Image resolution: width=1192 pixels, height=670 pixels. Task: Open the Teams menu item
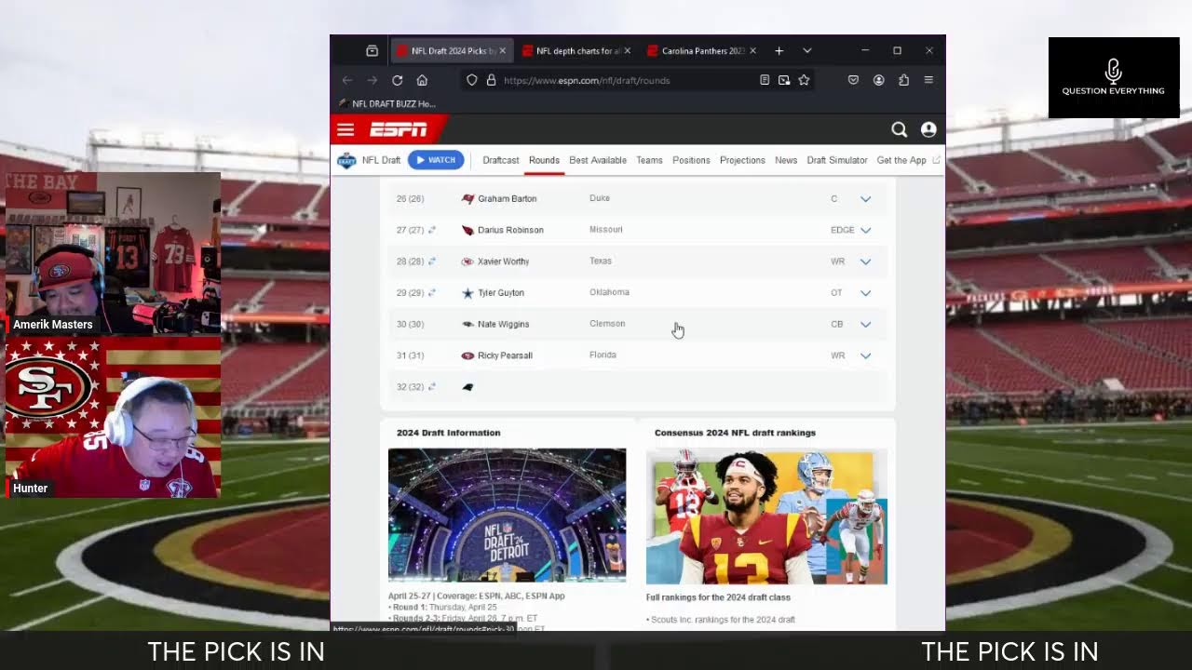(x=649, y=160)
